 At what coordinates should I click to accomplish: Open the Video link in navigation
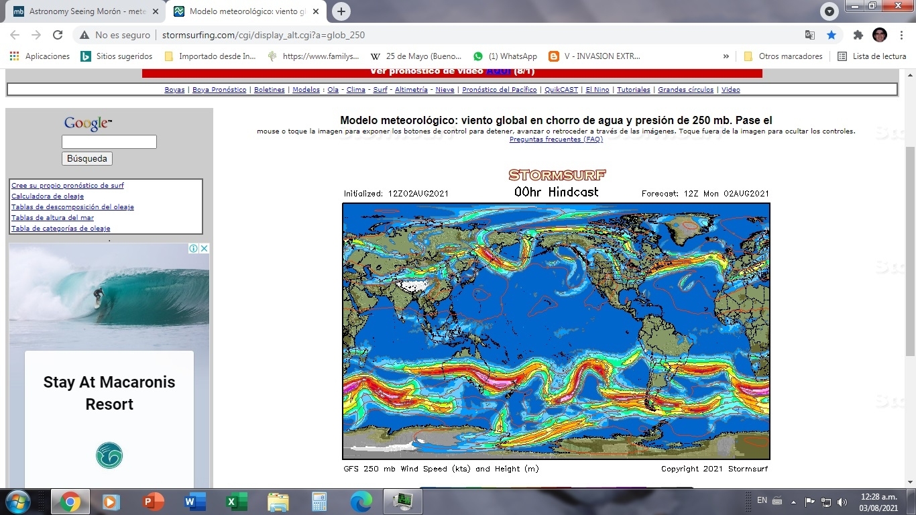click(x=731, y=90)
